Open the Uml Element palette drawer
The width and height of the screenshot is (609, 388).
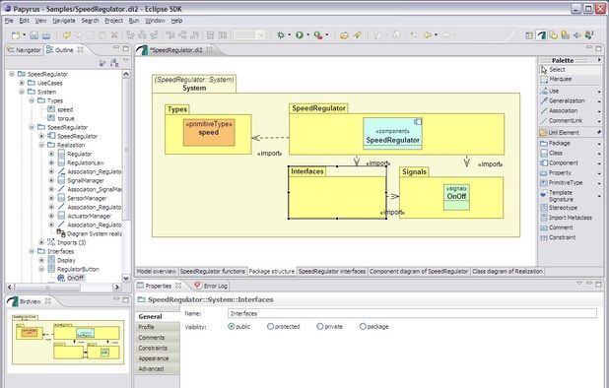tap(570, 132)
